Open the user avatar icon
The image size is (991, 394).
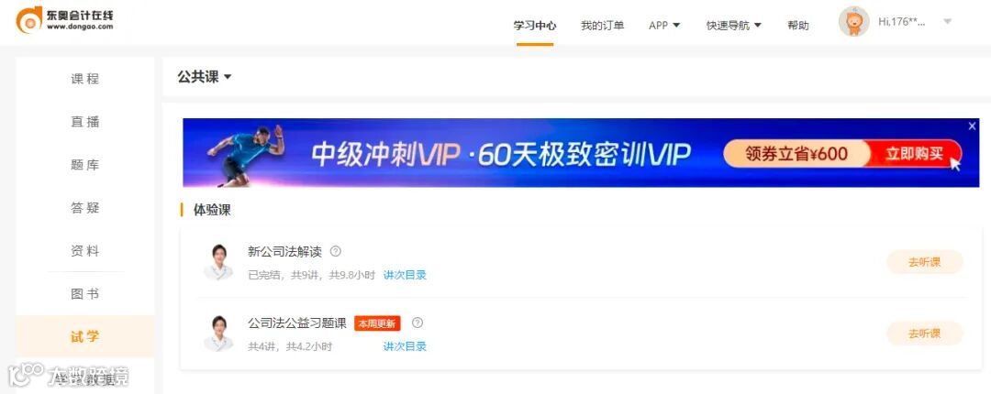point(854,22)
